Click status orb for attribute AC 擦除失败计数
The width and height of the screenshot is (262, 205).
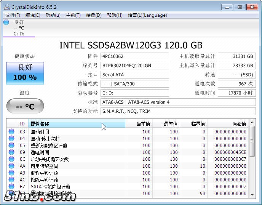click(x=11, y=179)
